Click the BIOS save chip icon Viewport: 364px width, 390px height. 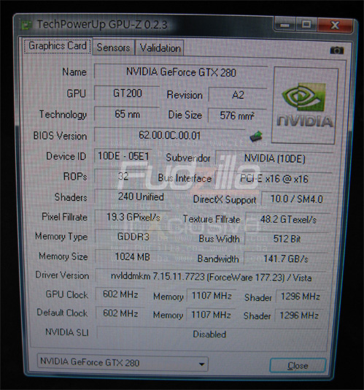pyautogui.click(x=256, y=137)
